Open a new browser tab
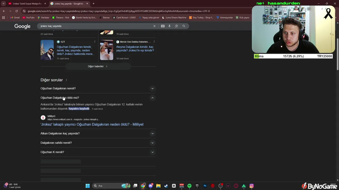The height and width of the screenshot is (190, 339). [x=93, y=4]
